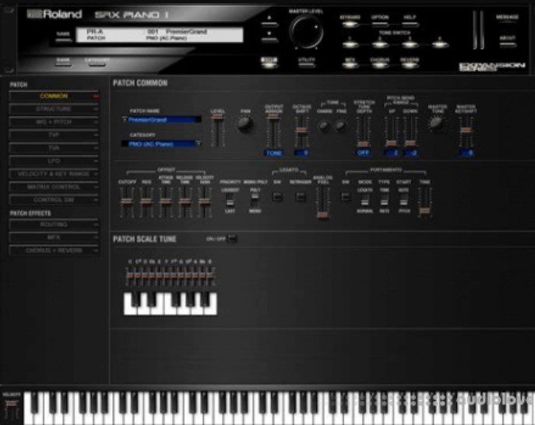
Task: Click the Stretch Tune Depth slider
Action: click(x=363, y=132)
